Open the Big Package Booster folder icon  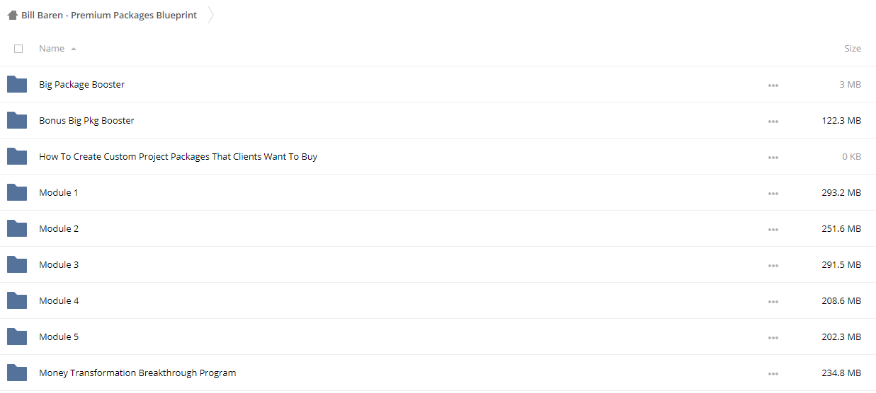click(x=17, y=85)
